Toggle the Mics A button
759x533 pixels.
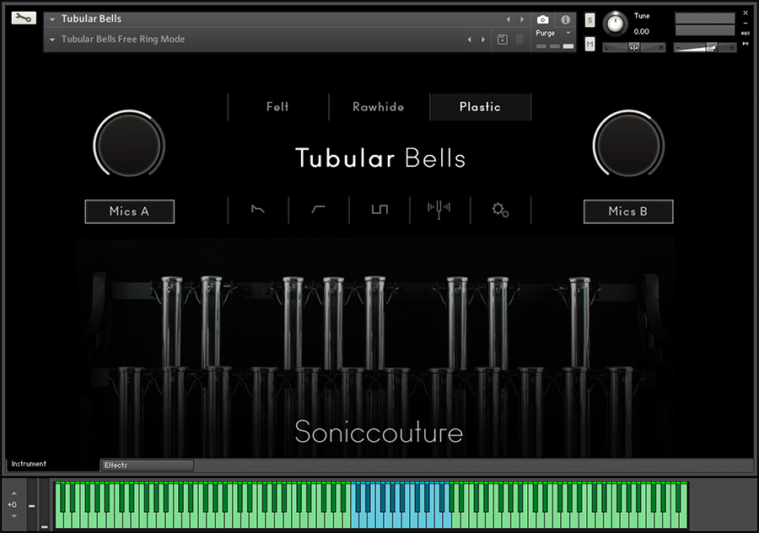[x=129, y=211]
